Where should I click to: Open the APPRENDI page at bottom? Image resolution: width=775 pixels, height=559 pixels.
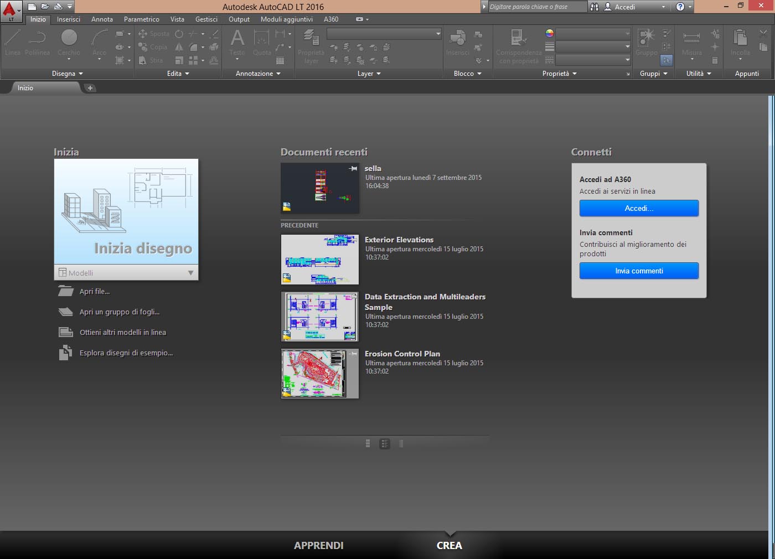318,545
